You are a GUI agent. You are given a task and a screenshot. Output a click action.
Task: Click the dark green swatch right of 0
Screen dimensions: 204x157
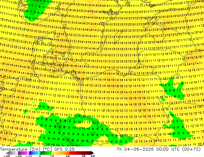41,153
